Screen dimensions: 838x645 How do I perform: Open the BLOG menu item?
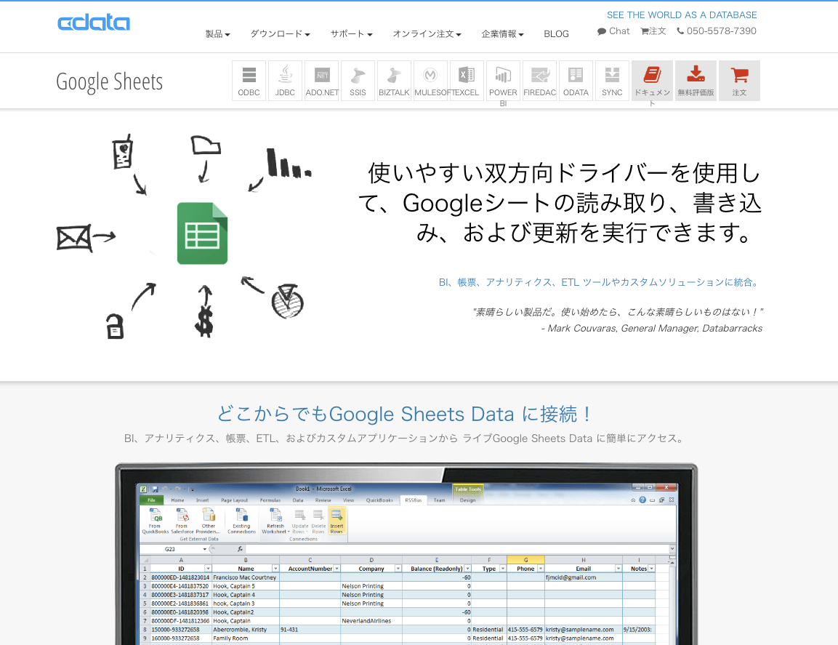click(x=556, y=33)
